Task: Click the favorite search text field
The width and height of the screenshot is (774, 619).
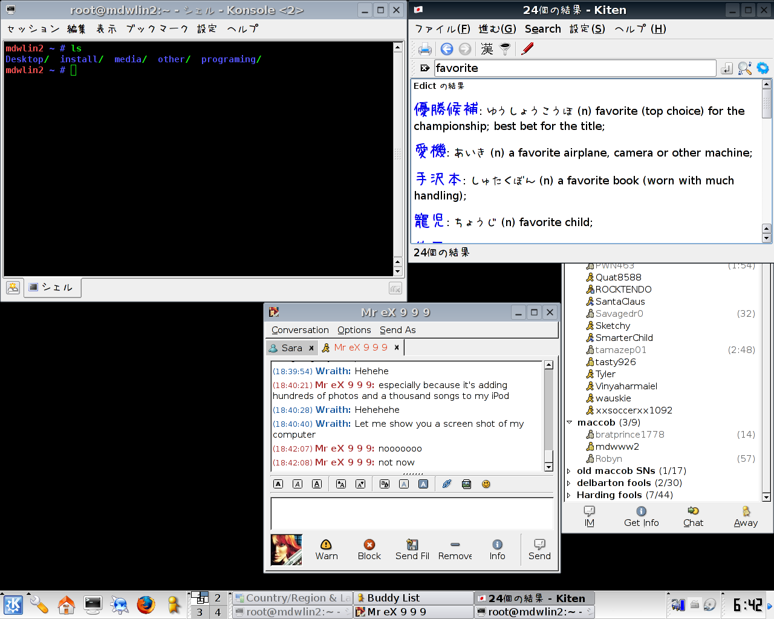Action: point(574,68)
